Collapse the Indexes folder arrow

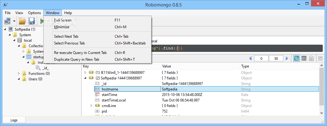coord(28,62)
